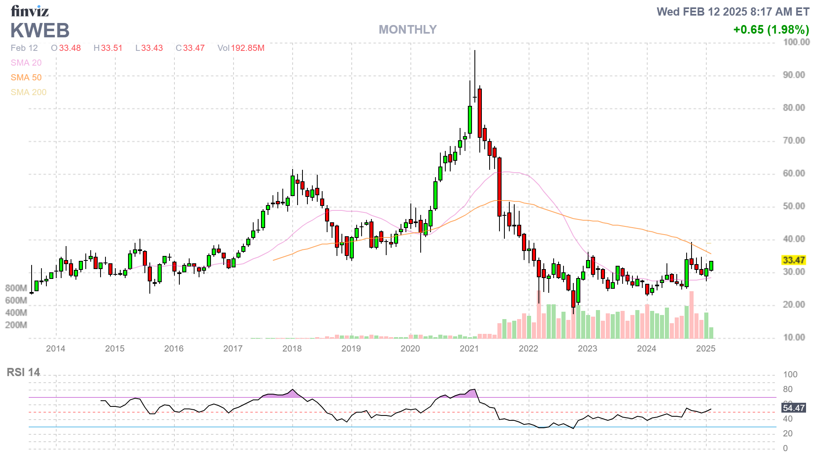Click the 2014 year label on axis
This screenshot has width=820, height=461.
55,349
